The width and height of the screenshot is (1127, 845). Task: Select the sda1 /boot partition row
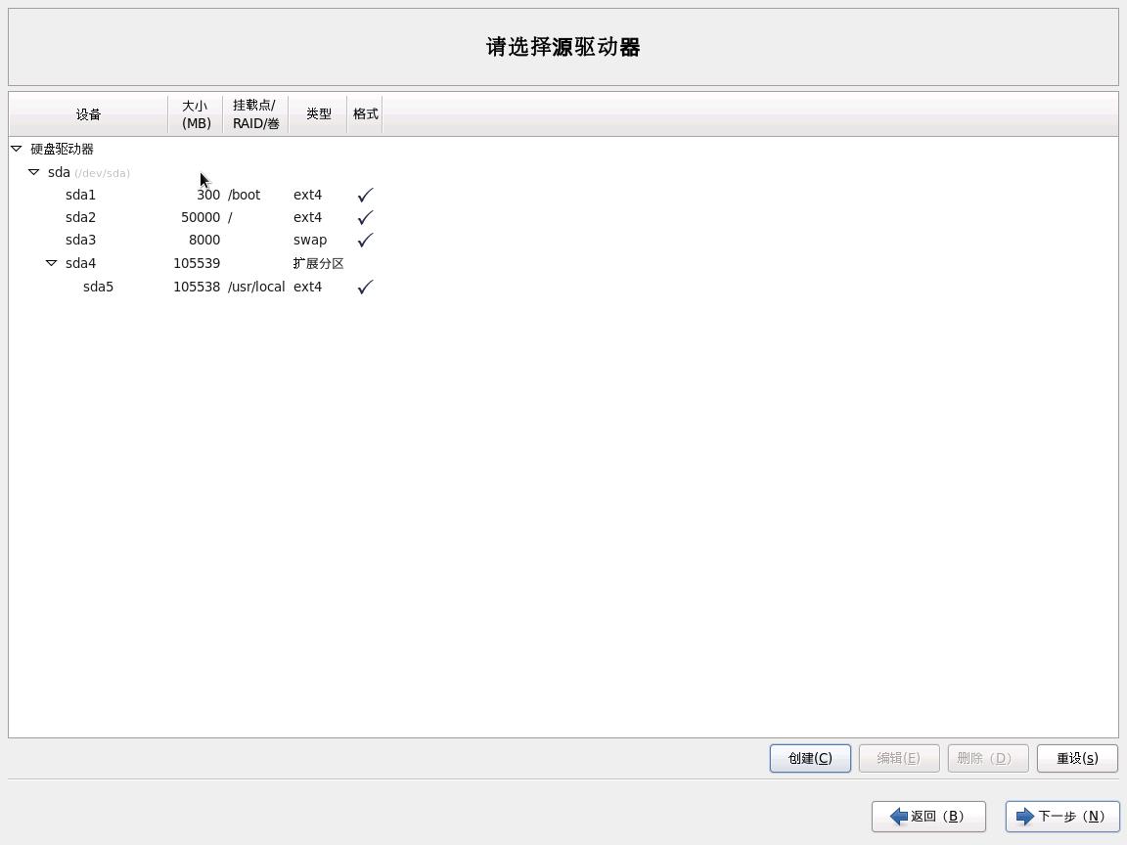pos(80,195)
